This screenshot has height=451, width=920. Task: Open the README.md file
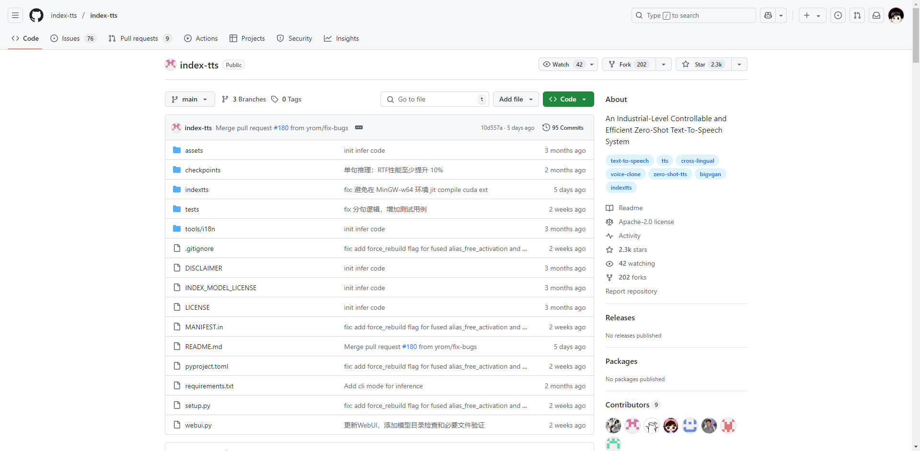(x=204, y=347)
